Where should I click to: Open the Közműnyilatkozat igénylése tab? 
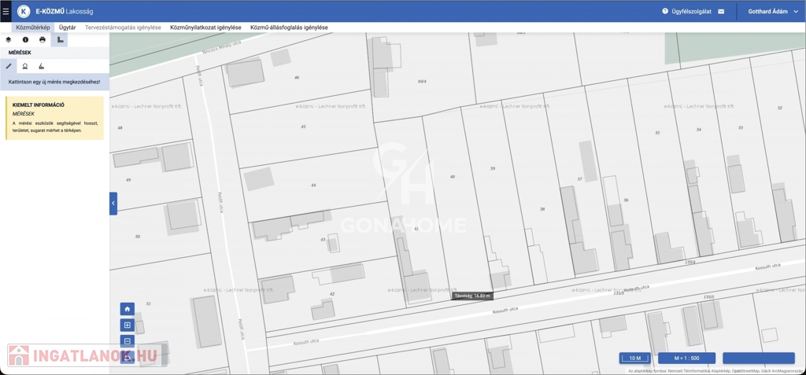pos(205,28)
